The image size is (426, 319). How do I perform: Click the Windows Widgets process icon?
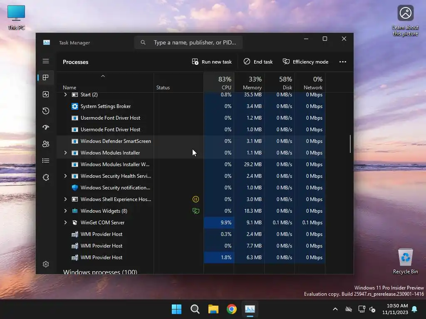[x=75, y=211]
